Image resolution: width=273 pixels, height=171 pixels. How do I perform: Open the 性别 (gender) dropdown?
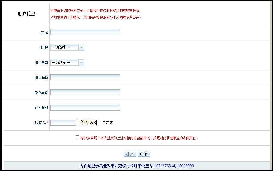(66, 47)
